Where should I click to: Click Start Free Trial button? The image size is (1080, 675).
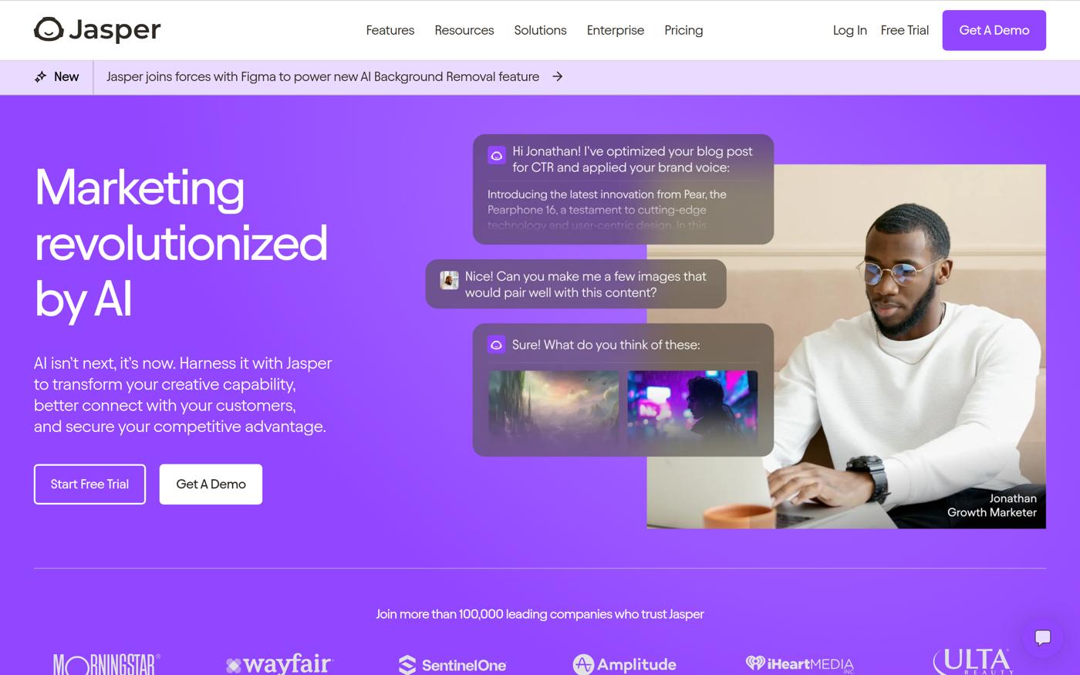pyautogui.click(x=89, y=484)
